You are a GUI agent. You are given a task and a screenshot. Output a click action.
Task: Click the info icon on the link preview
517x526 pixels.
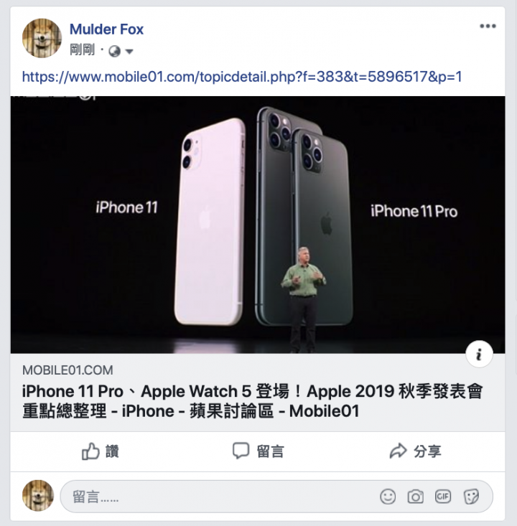tap(479, 354)
